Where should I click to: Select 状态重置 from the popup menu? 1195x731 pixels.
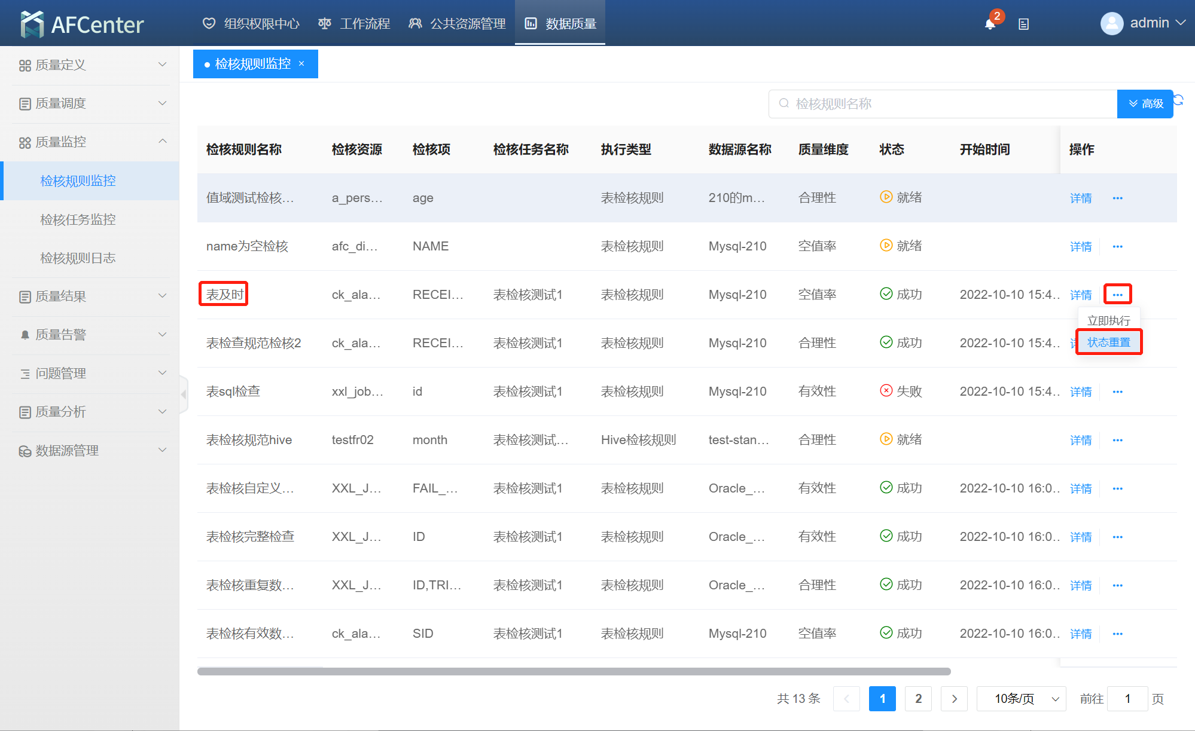coord(1108,342)
